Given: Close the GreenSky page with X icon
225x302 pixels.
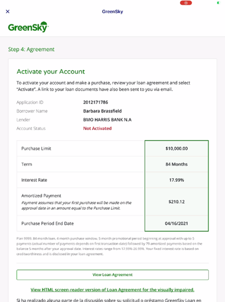Looking at the screenshot, I should (8, 11).
